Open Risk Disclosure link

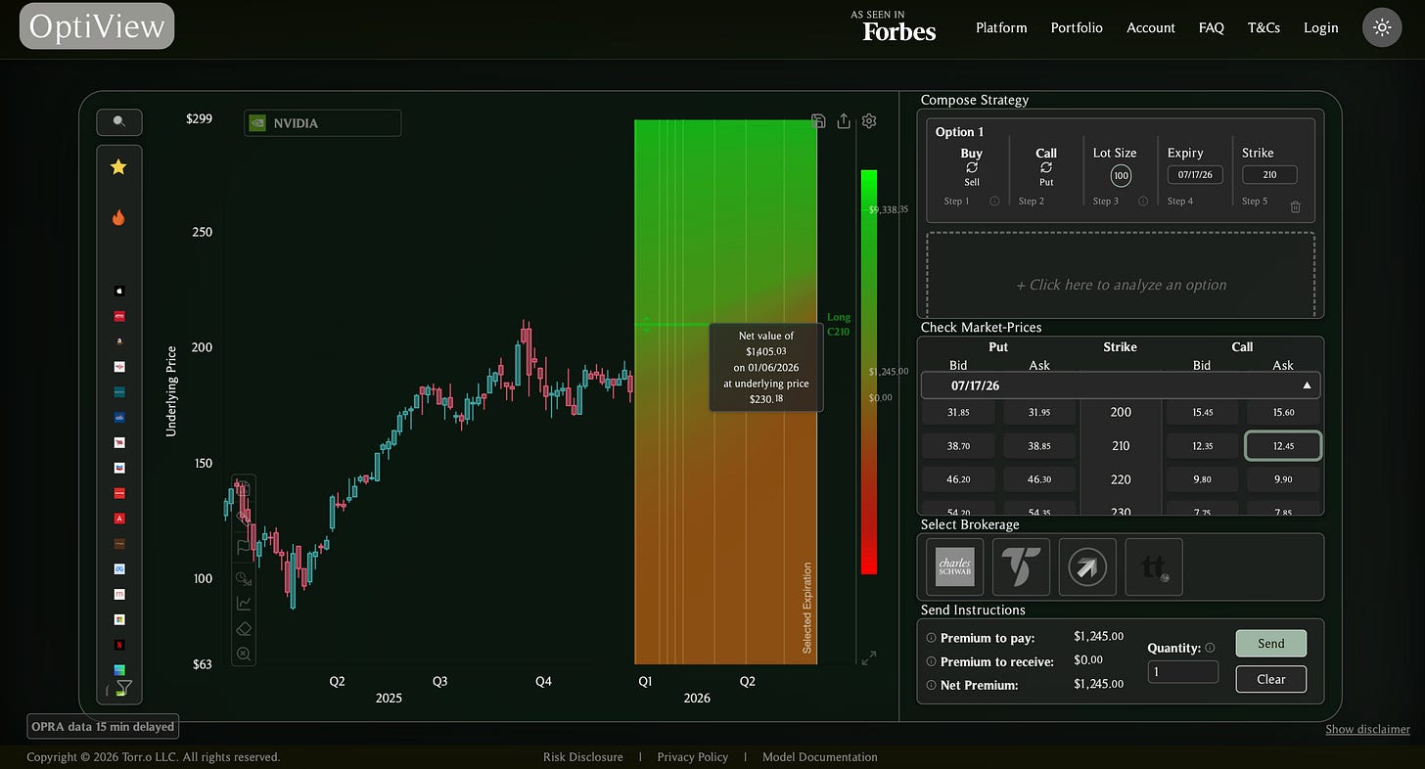tap(583, 757)
